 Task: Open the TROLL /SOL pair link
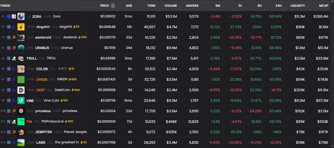[36, 58]
